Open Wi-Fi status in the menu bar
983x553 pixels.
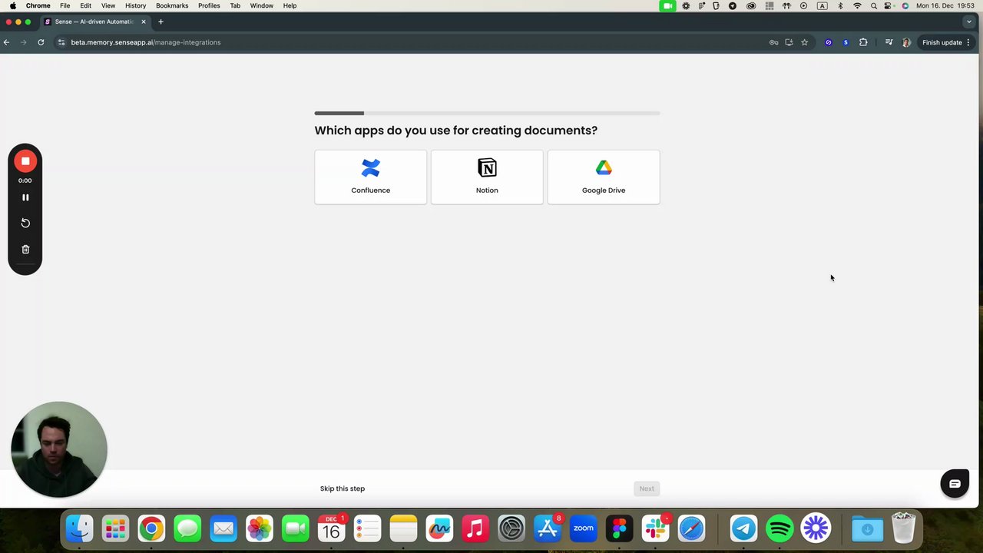(x=857, y=5)
